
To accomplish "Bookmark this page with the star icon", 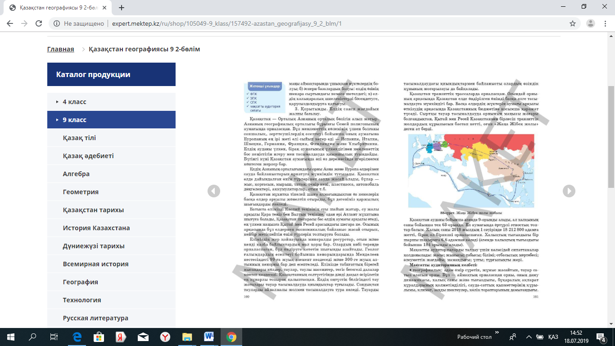I will point(573,23).
